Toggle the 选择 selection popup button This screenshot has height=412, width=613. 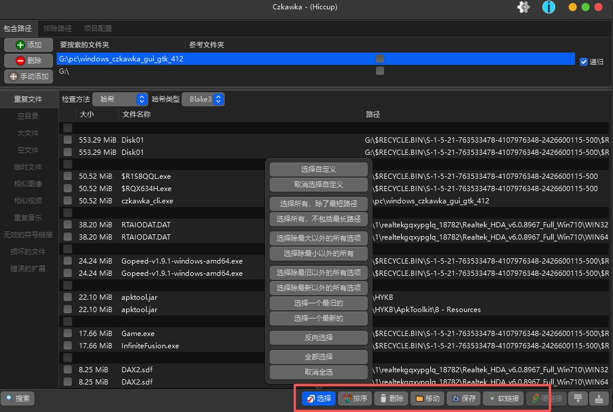319,399
